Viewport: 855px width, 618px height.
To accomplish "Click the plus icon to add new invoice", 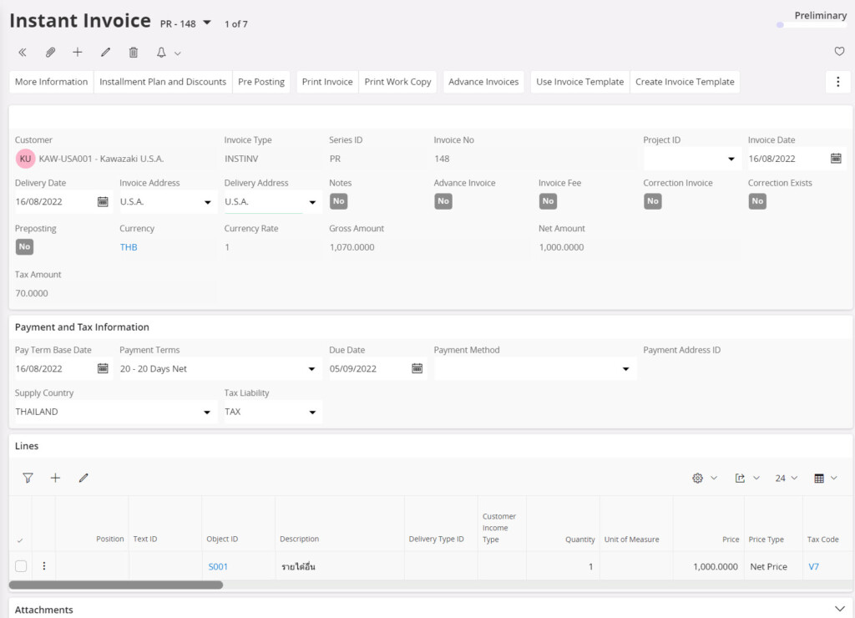I will coord(78,53).
